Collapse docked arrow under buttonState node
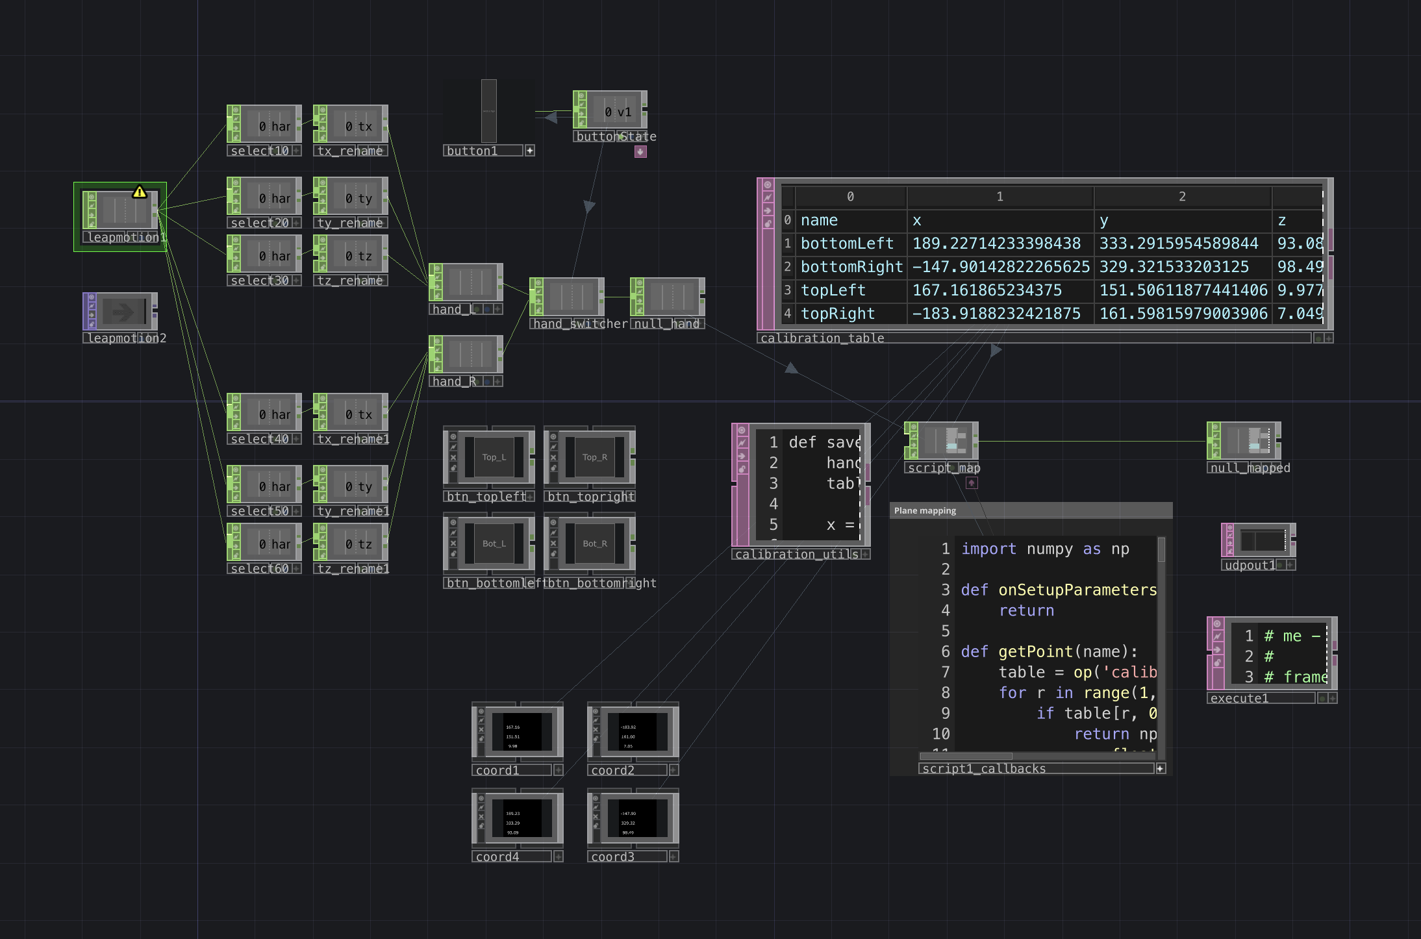Image resolution: width=1421 pixels, height=939 pixels. click(x=640, y=151)
